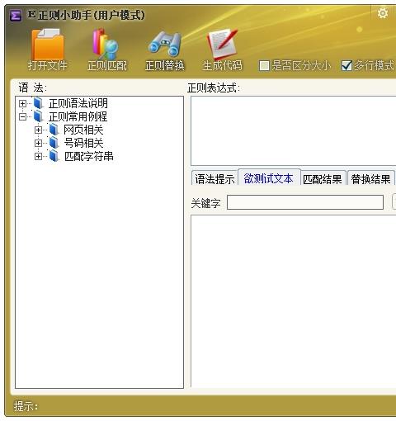Select 匹配字符串 in the tree
Screen dimensions: 396x421
pos(89,156)
